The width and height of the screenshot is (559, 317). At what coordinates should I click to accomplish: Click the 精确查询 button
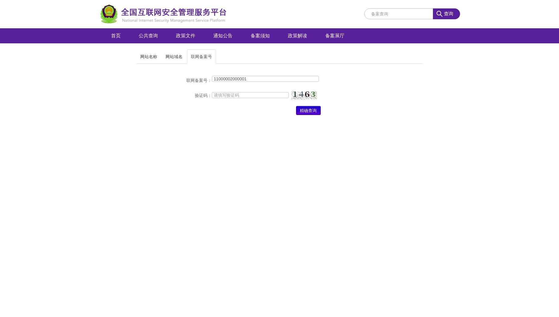pos(308,110)
